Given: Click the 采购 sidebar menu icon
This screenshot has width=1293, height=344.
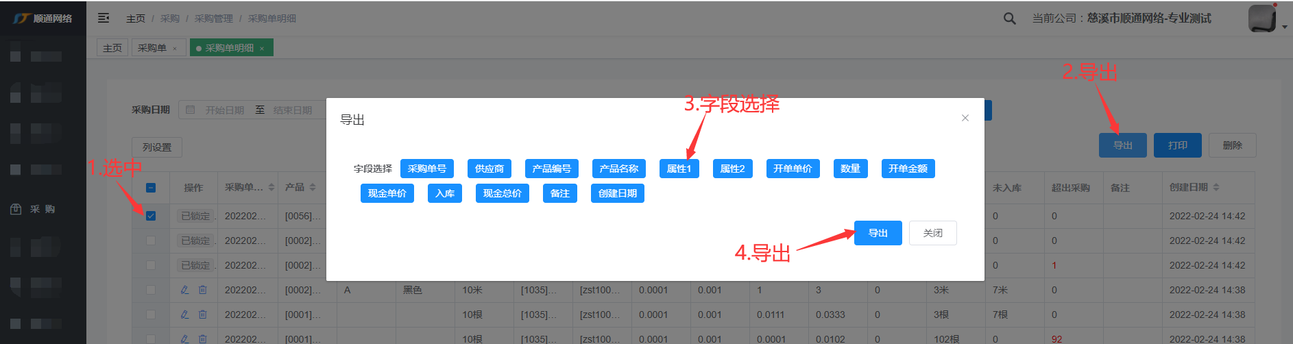Looking at the screenshot, I should click(16, 209).
